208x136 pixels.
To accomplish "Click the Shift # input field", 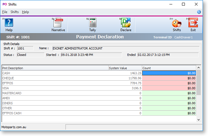I will [25, 49].
